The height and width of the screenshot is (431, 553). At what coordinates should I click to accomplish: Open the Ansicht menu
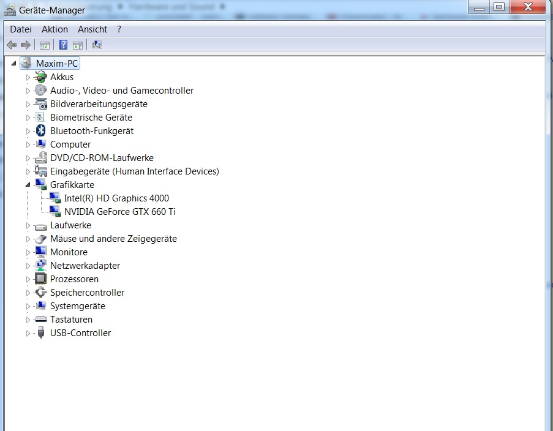pos(92,29)
